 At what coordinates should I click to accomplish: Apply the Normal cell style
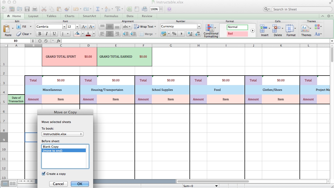[x=237, y=27]
